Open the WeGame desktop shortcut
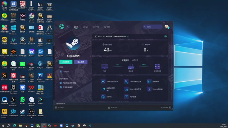Image resolution: width=228 pixels, height=128 pixels. click(4, 77)
